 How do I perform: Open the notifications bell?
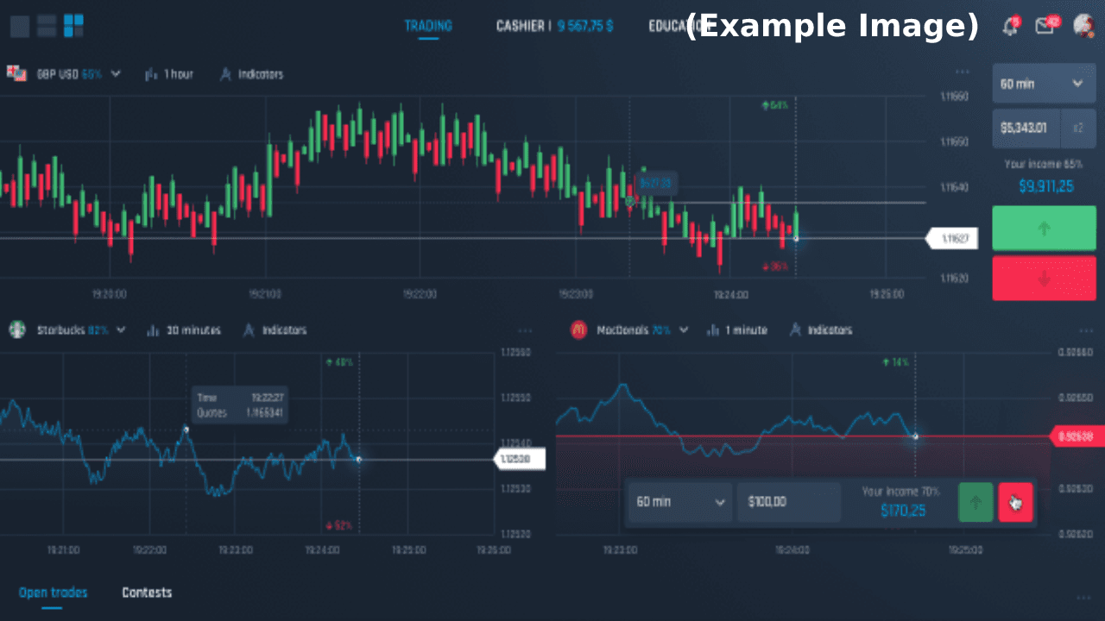click(1010, 26)
